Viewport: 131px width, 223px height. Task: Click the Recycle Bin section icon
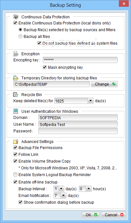tap(16, 94)
